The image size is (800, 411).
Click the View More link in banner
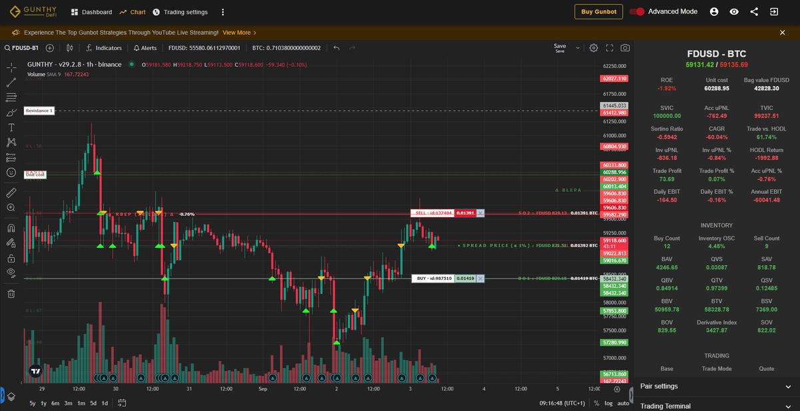239,32
